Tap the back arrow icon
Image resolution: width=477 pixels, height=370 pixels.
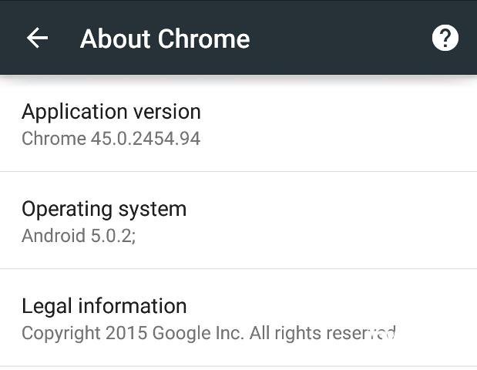tap(37, 38)
